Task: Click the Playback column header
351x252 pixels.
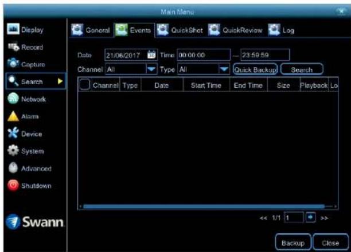Action: tap(314, 85)
